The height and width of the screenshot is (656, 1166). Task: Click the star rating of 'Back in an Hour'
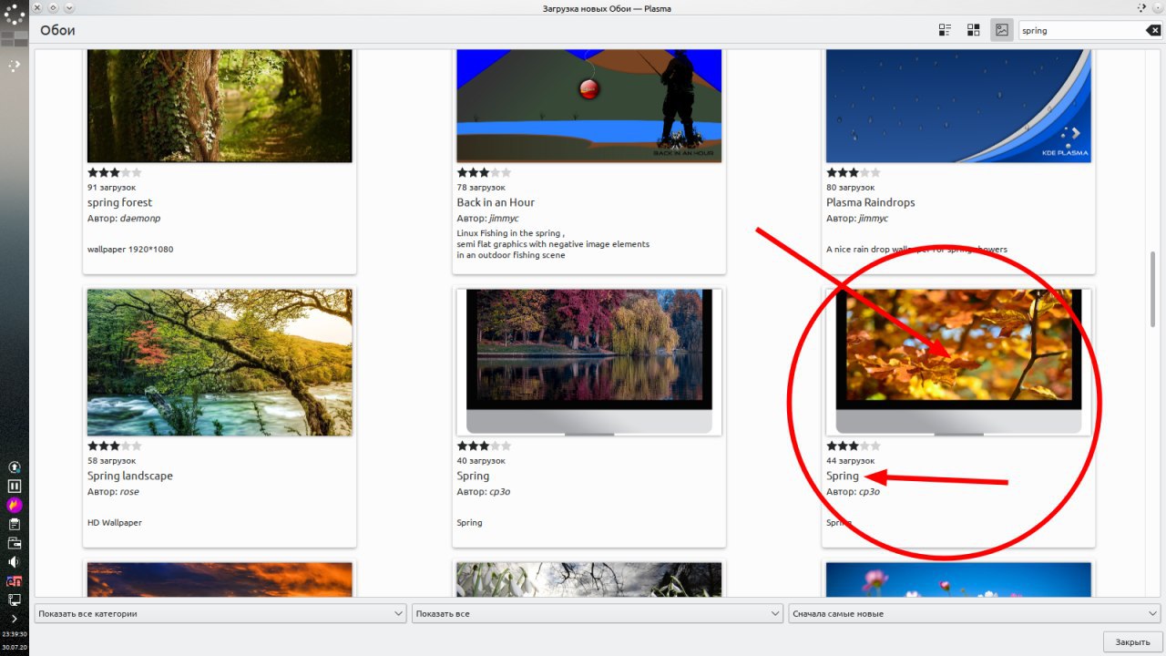(x=484, y=172)
